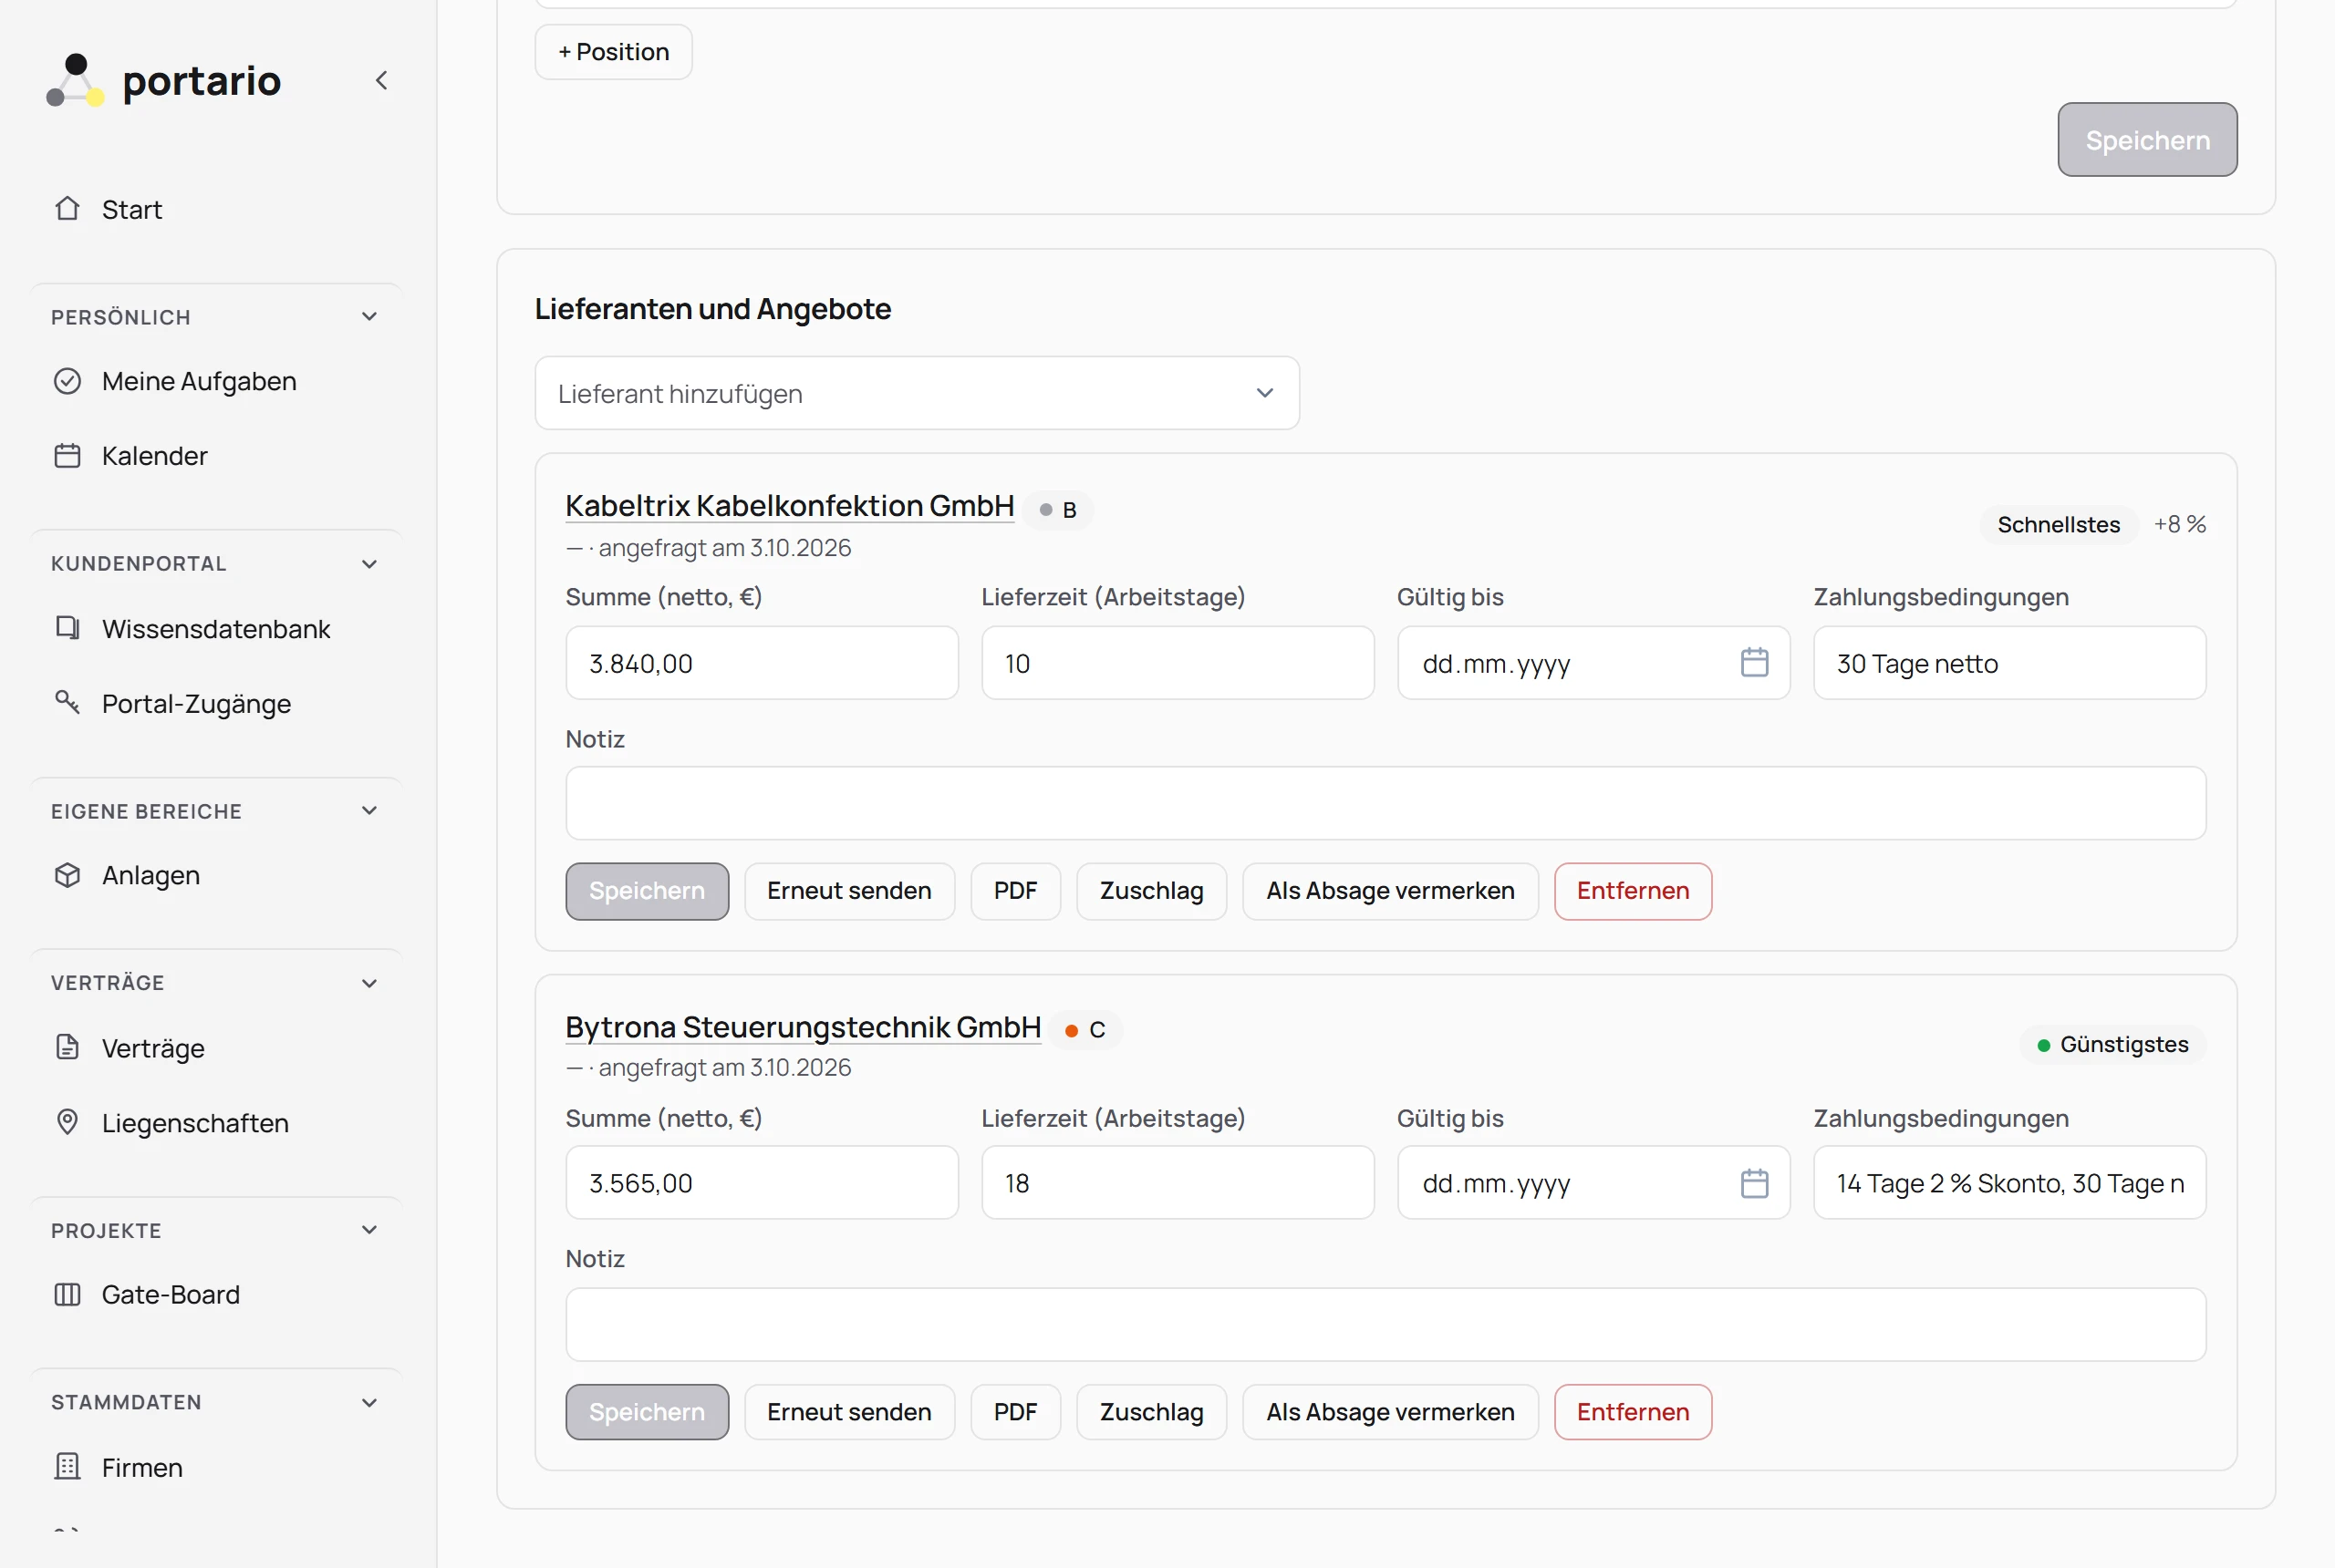Viewport: 2335px width, 1568px height.
Task: Open the date picker icon for Kabeltrix Gültig bis
Action: tap(1754, 663)
